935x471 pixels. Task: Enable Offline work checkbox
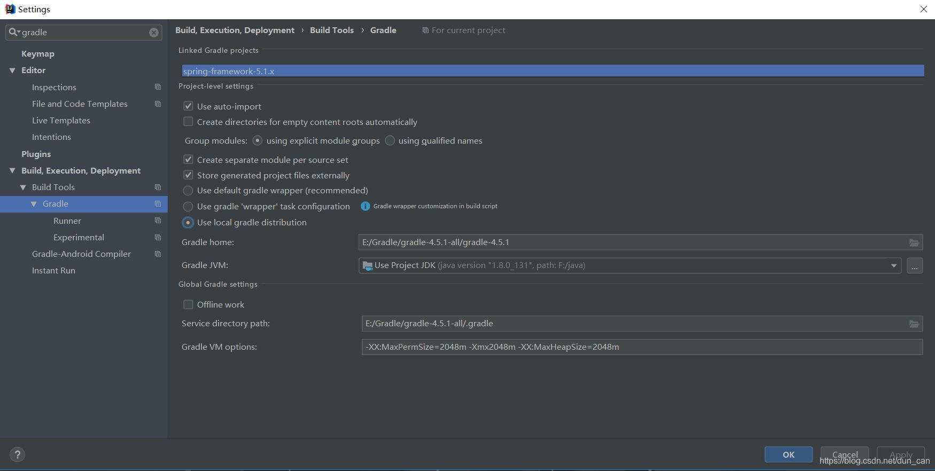(188, 304)
